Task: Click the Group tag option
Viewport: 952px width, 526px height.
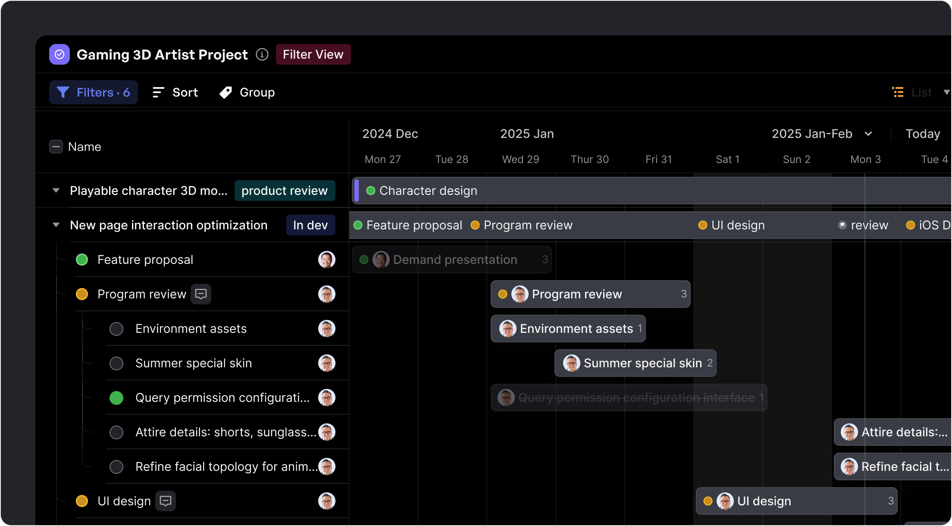Action: coord(247,92)
